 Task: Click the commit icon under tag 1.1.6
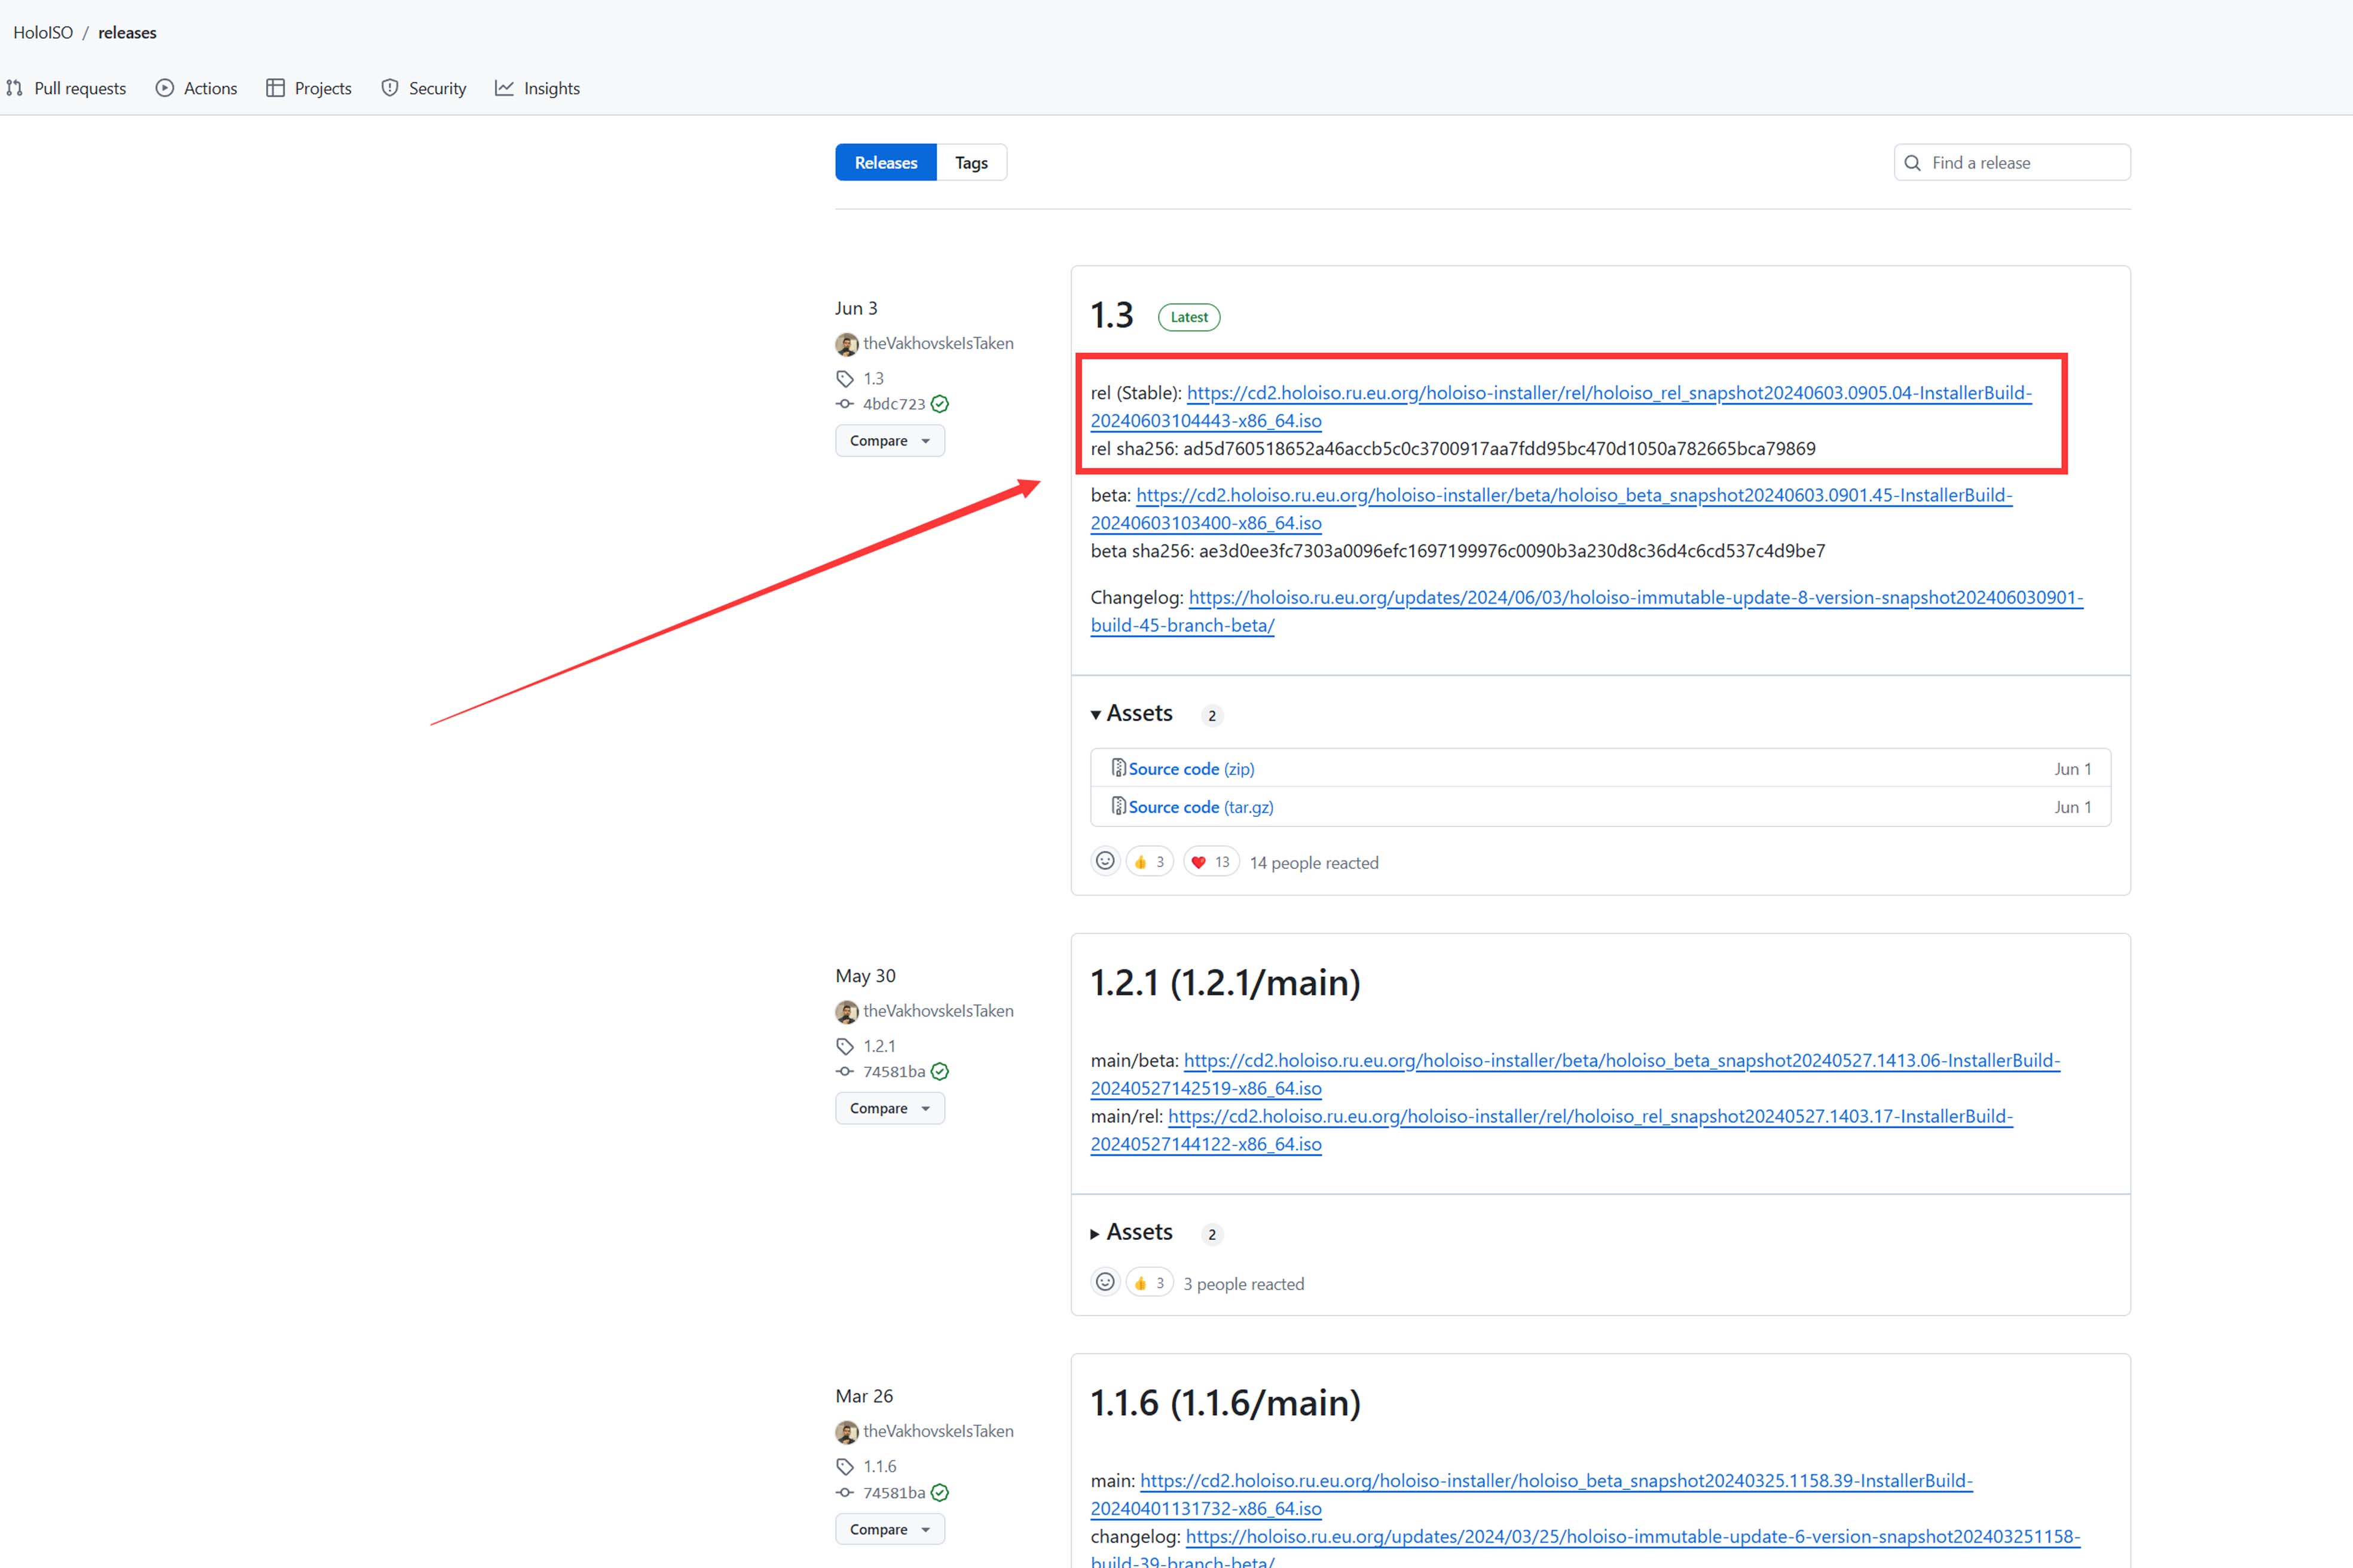845,1493
